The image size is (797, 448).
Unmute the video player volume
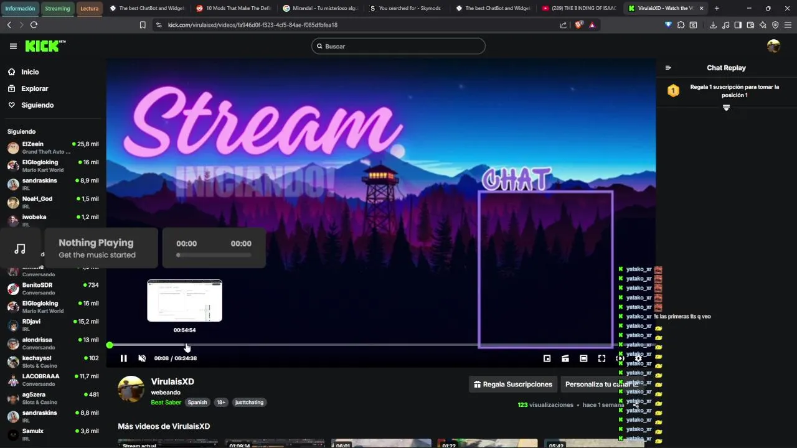click(x=142, y=358)
